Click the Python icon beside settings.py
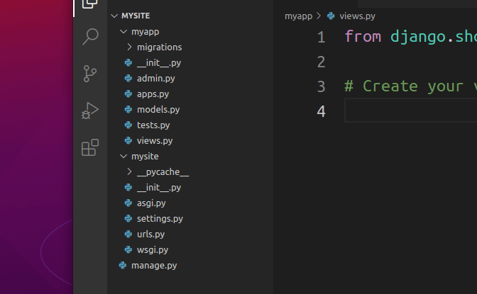This screenshot has width=477, height=294. coord(128,218)
